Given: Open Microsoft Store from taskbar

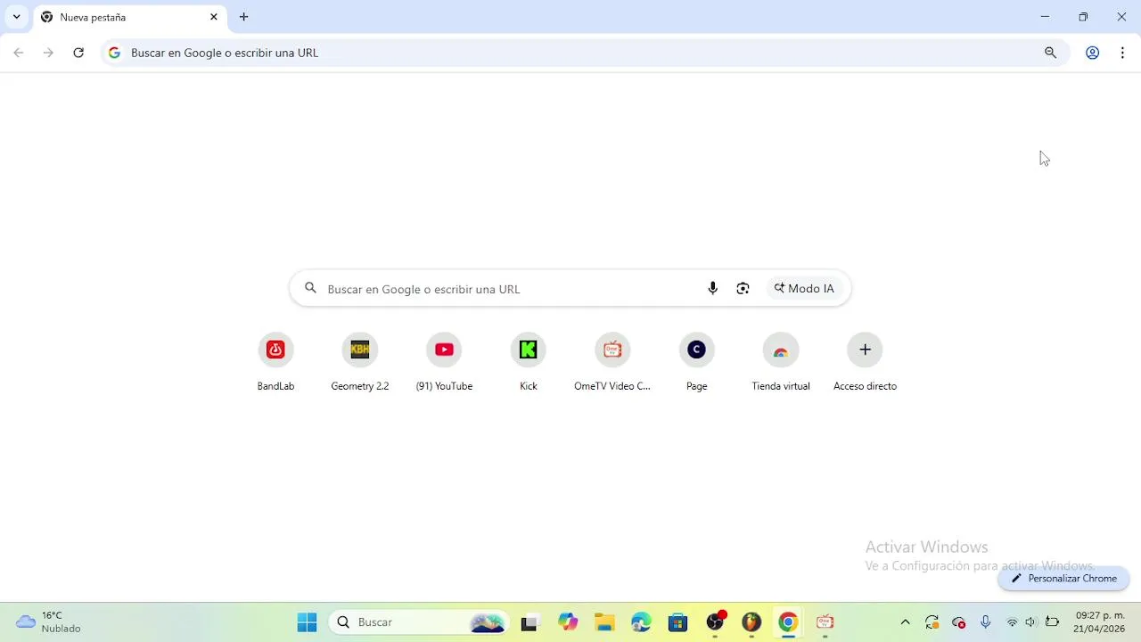Looking at the screenshot, I should [x=677, y=622].
